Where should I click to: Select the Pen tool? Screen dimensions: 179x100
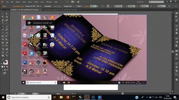pos(3,20)
